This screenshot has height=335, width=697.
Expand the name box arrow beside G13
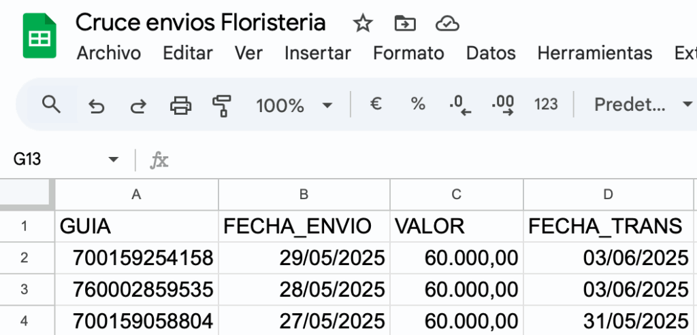[114, 159]
